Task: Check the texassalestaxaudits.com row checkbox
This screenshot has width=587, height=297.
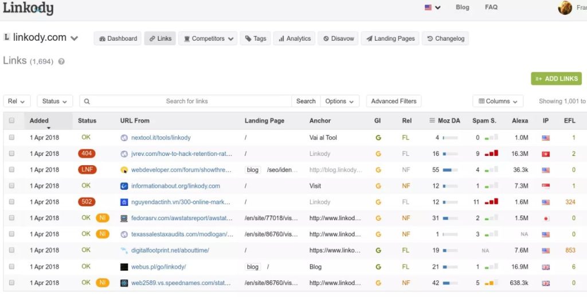Action: [11, 234]
